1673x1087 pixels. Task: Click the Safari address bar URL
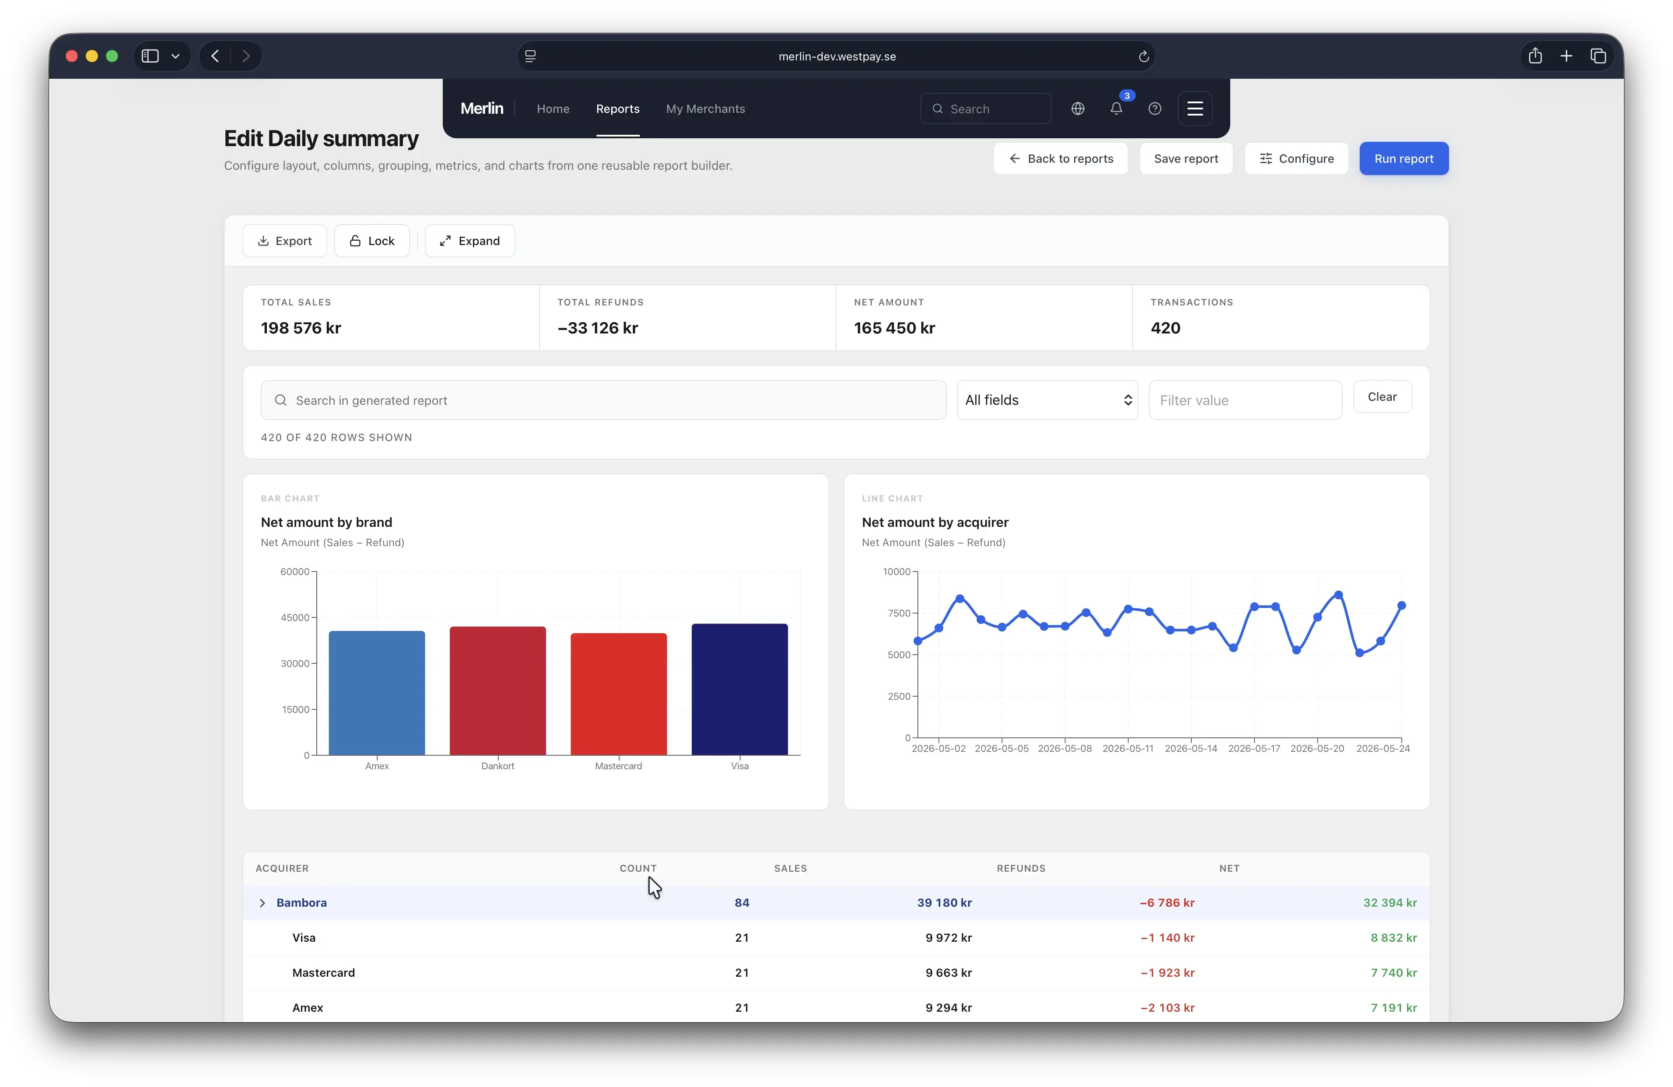pos(836,56)
